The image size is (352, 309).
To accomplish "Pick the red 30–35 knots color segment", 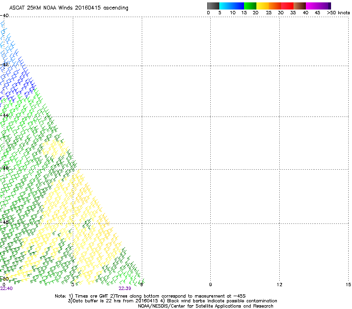I will coord(287,6).
